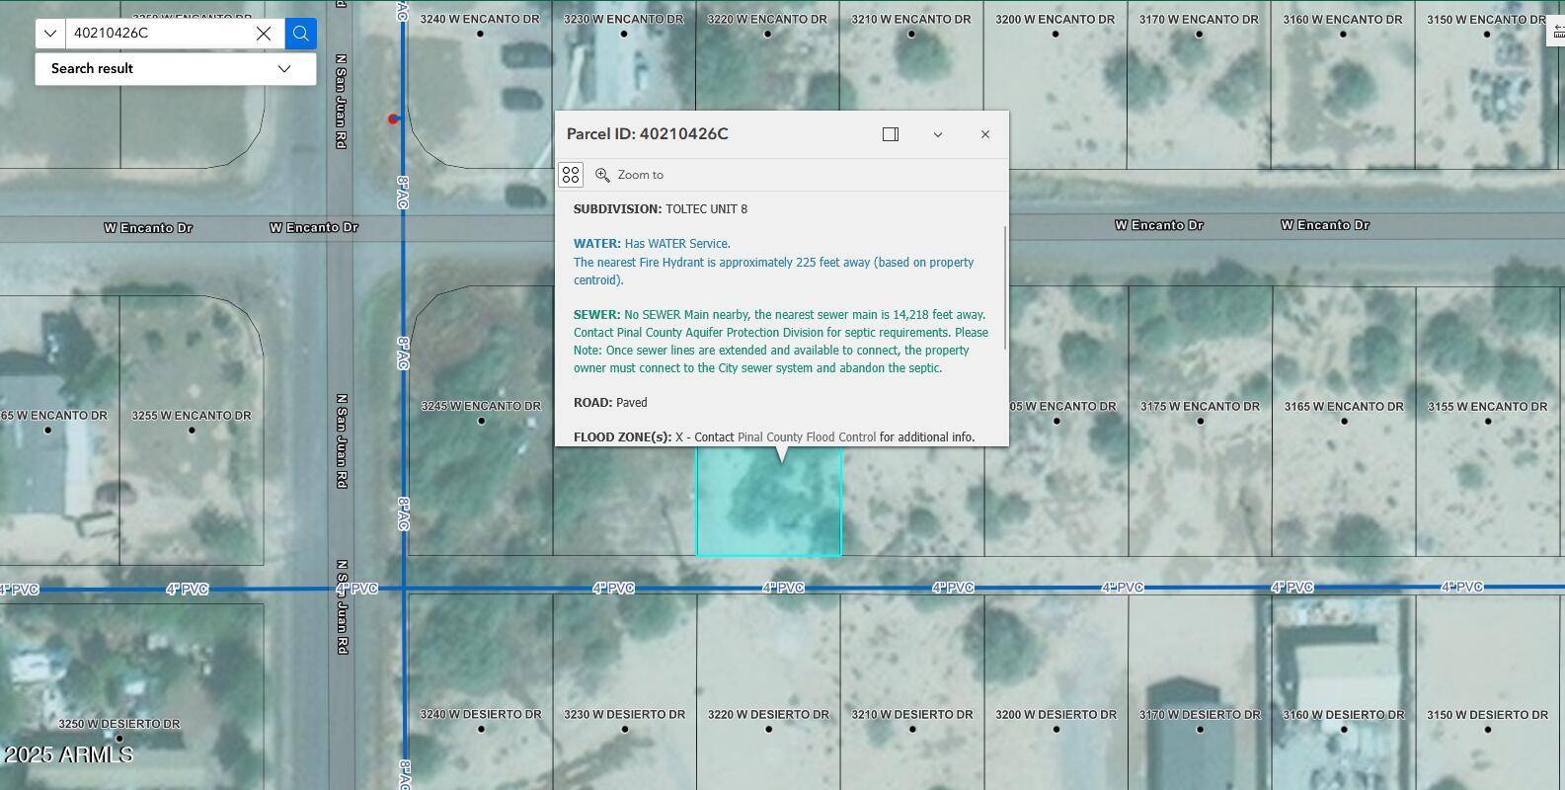Click the SUBDIVISION: TOLTEC UNIT 8 text
The image size is (1565, 790).
(661, 209)
